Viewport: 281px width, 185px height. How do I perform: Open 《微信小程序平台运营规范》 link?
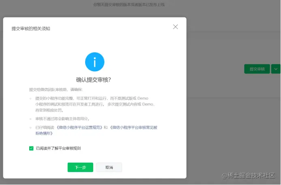coord(79,128)
